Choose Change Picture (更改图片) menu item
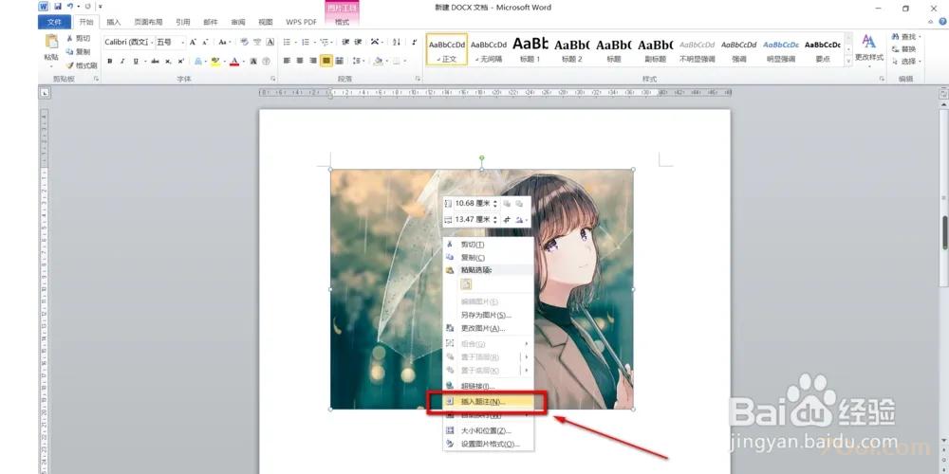Viewport: 949px width, 474px height. click(x=488, y=328)
